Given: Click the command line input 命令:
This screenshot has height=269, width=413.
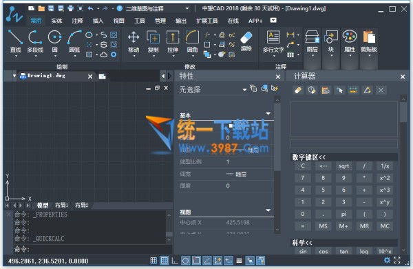Looking at the screenshot, I should pyautogui.click(x=93, y=249).
